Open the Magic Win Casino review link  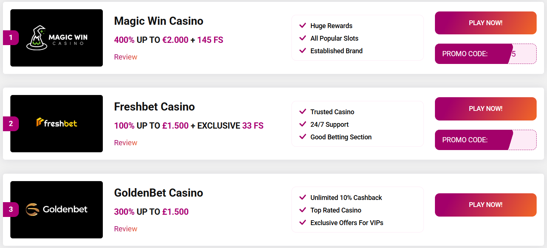point(125,57)
